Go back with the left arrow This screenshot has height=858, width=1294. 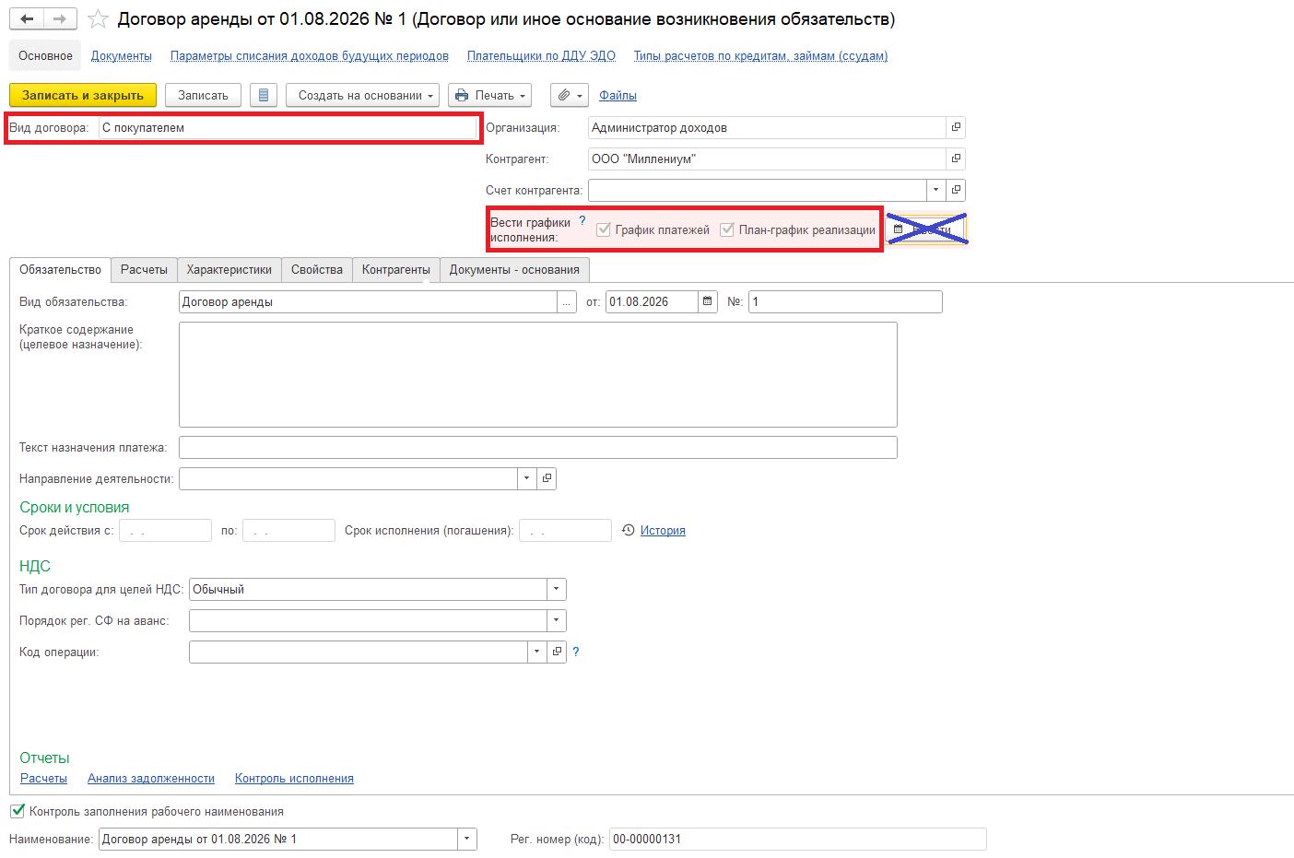click(27, 19)
